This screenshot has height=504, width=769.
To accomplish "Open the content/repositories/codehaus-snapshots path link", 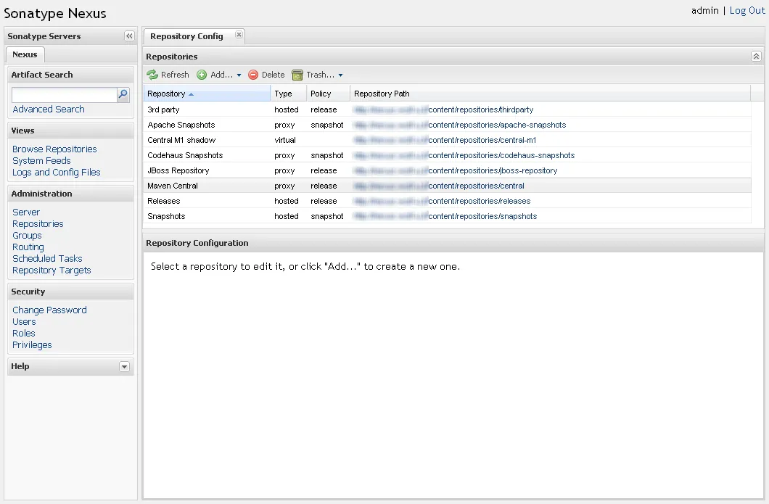I will (501, 155).
